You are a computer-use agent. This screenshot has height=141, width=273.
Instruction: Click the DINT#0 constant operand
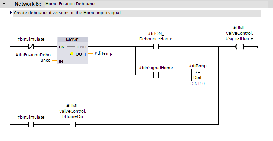coord(198,84)
